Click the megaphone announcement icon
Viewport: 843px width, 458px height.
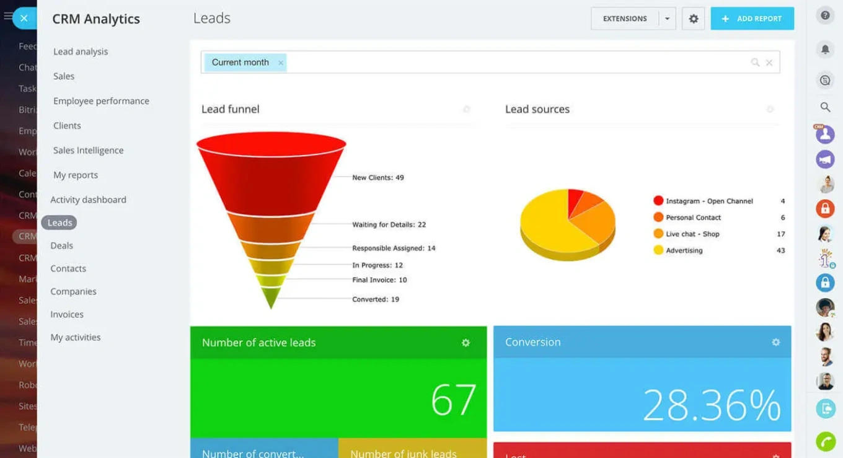[x=825, y=160]
